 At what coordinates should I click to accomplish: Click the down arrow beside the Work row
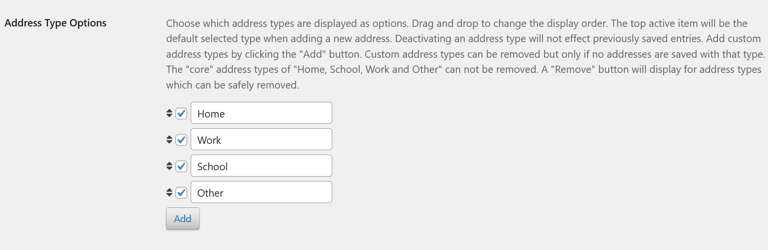169,142
